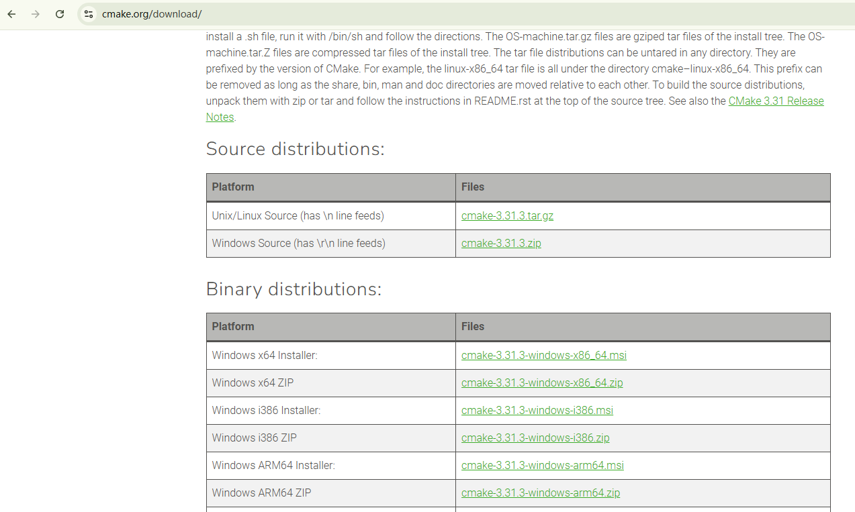The height and width of the screenshot is (512, 855).
Task: Download cmake-3.31.3.tar.gz source
Action: [507, 216]
